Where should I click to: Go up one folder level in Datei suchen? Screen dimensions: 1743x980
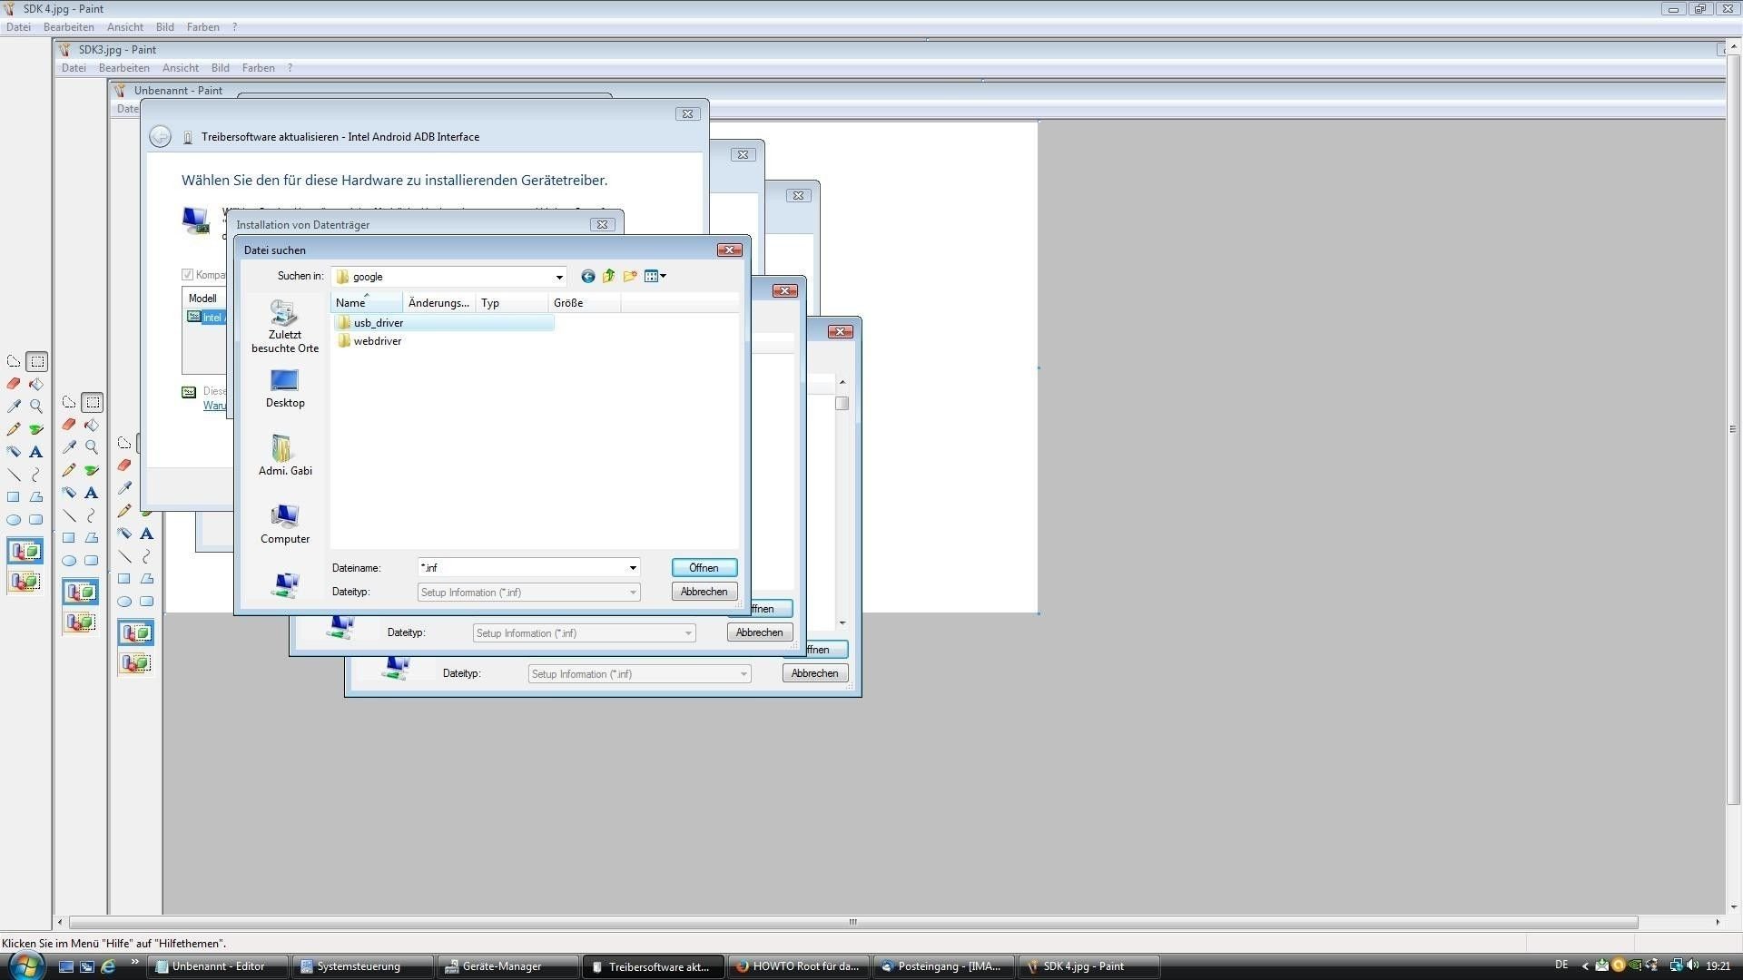pos(609,276)
